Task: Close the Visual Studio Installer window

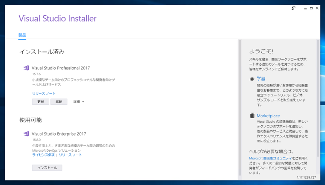Action: pos(317,8)
